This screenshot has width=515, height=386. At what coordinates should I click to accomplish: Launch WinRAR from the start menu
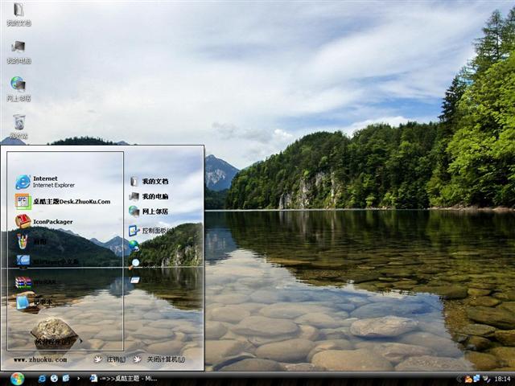pos(35,282)
